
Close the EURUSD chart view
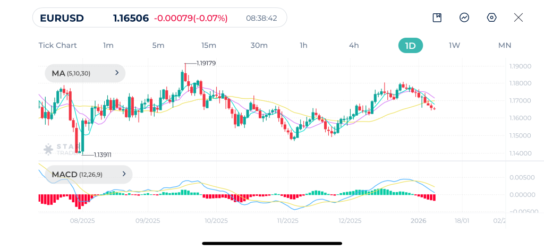click(x=518, y=18)
